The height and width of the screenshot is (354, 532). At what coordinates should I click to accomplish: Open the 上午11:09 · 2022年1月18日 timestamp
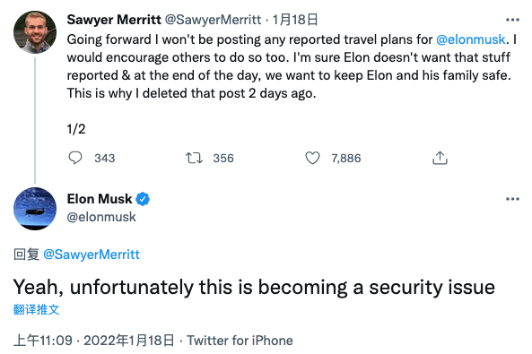click(x=93, y=341)
